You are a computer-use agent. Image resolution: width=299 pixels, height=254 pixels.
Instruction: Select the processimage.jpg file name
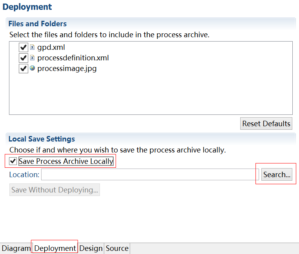pos(67,69)
